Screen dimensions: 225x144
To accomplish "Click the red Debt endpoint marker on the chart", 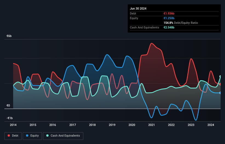I will (220, 84).
